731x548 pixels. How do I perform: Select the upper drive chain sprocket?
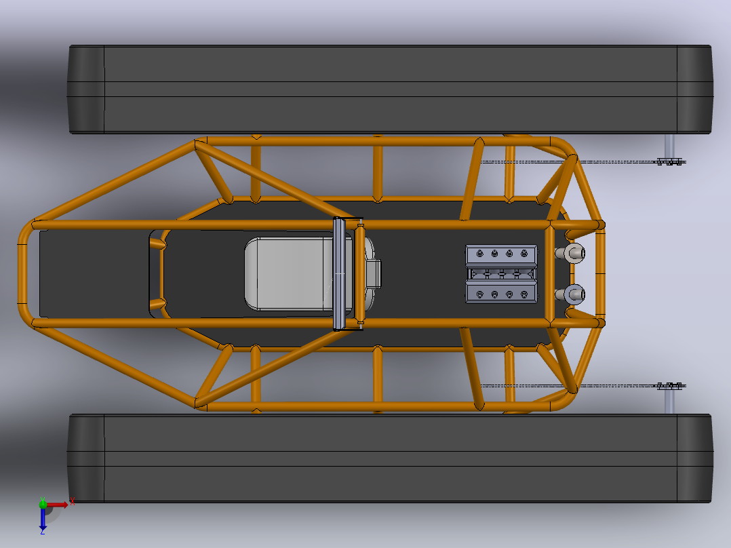click(x=671, y=162)
